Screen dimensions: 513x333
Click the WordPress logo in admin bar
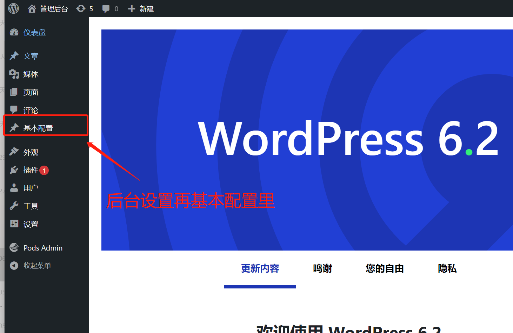[13, 8]
